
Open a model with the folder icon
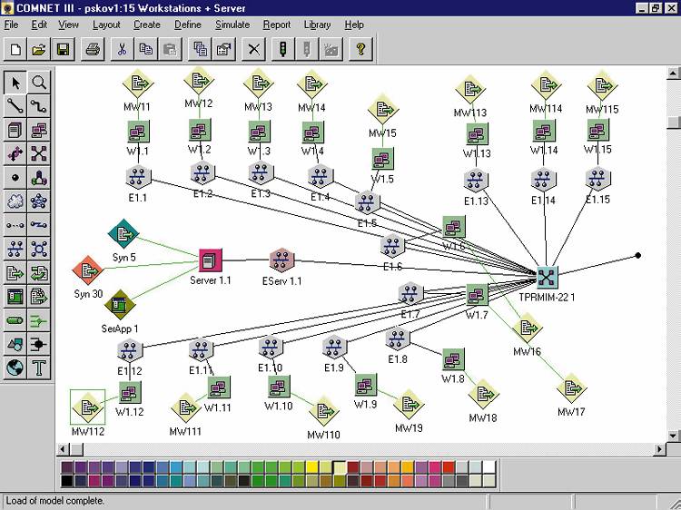tap(39, 49)
